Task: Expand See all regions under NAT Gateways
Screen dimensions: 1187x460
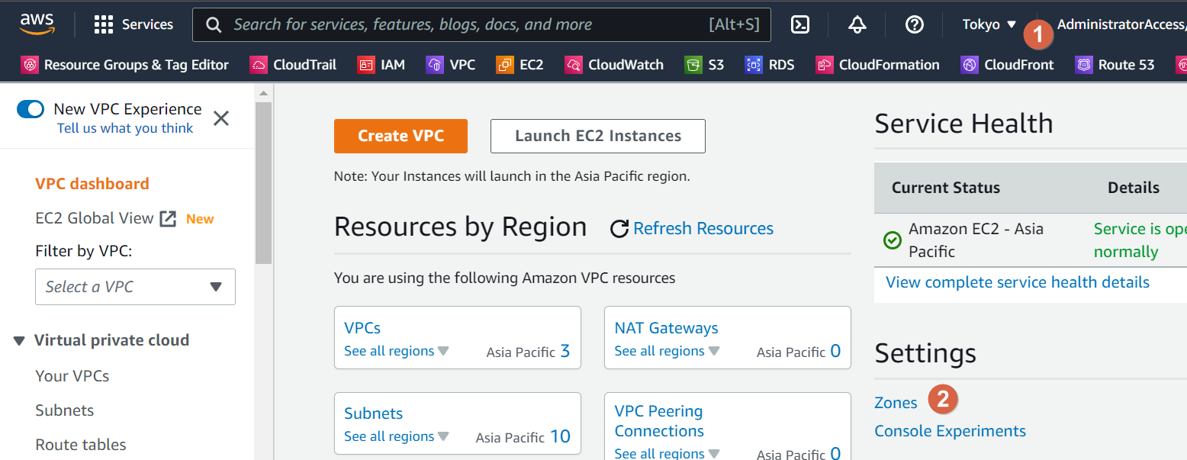Action: tap(667, 352)
